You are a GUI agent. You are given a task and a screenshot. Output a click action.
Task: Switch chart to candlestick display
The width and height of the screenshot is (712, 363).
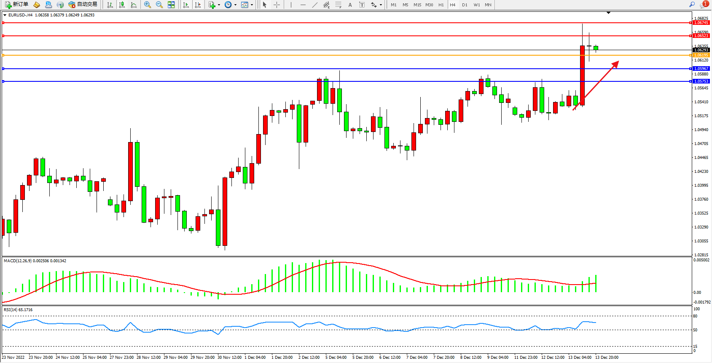(x=122, y=5)
